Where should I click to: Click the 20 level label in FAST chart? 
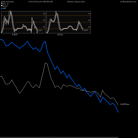[x=44, y=27]
